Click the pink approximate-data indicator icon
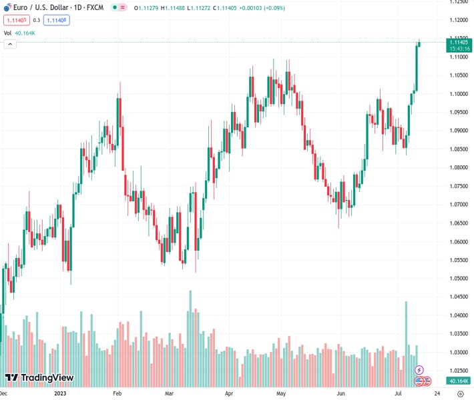The width and height of the screenshot is (474, 400). click(124, 8)
